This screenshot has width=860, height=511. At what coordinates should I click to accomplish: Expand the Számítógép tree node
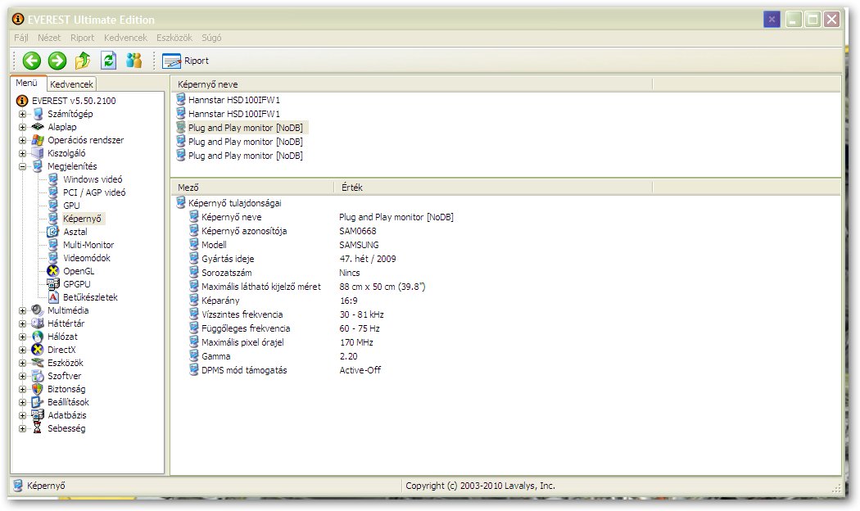(22, 114)
